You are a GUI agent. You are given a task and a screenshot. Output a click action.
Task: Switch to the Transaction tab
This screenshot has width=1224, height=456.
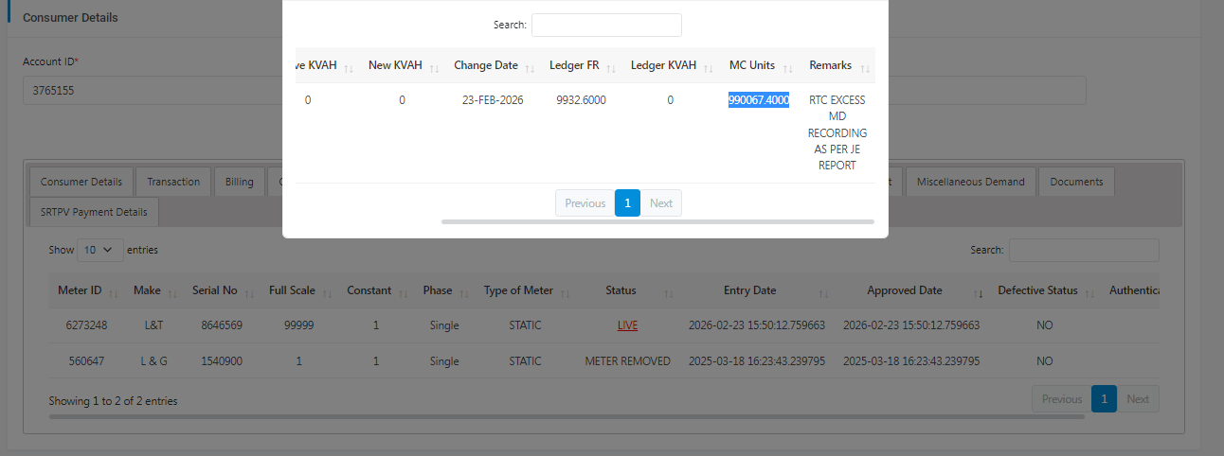pyautogui.click(x=173, y=182)
